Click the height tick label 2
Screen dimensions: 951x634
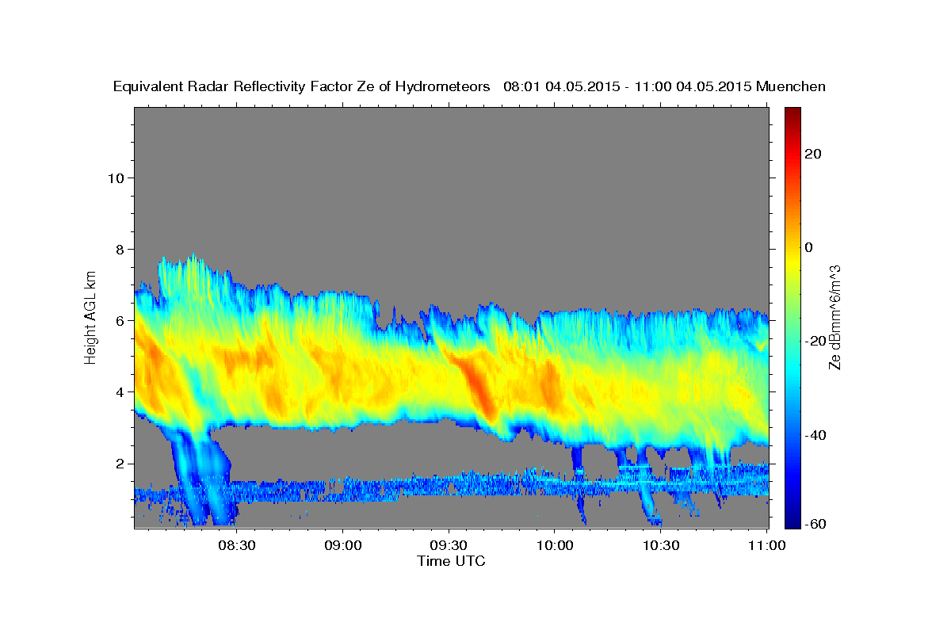click(x=120, y=463)
